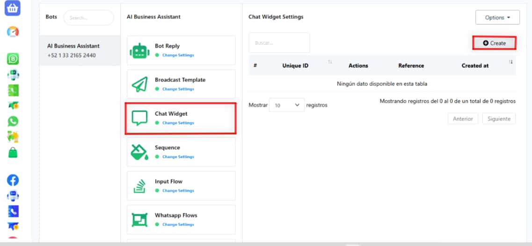Click the Input Flow stack icon
The height and width of the screenshot is (246, 532).
(139, 186)
